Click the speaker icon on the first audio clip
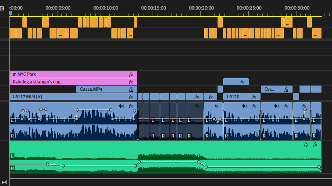Viewport: 332px width, 186px height. pyautogui.click(x=121, y=106)
